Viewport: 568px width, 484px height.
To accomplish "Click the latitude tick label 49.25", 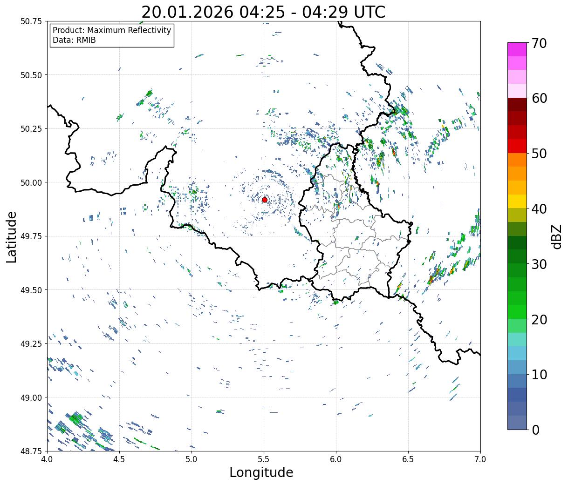I will pos(31,344).
